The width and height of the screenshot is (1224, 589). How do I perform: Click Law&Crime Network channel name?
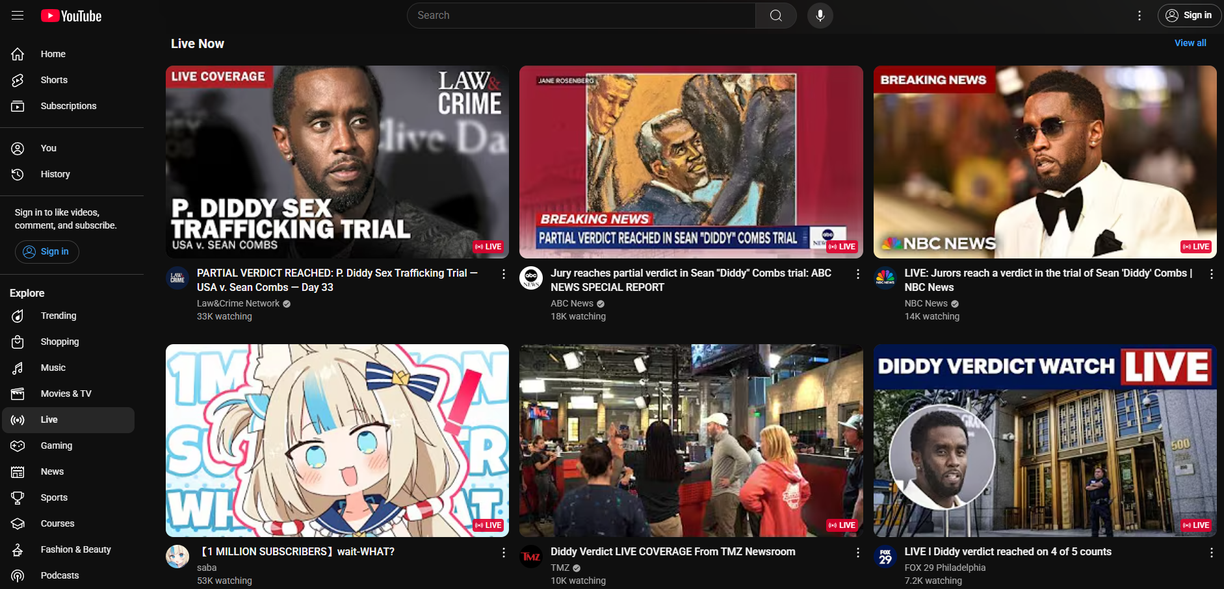tap(238, 303)
